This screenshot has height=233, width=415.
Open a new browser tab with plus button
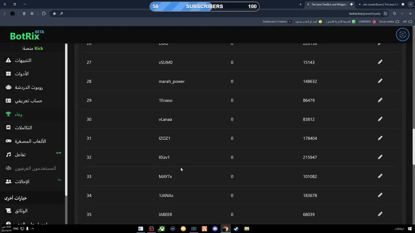tap(300, 5)
